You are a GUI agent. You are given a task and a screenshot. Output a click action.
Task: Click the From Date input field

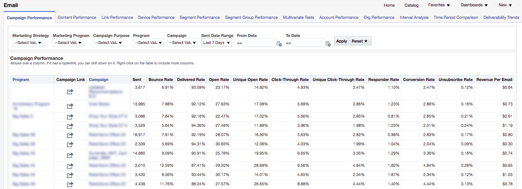(259, 43)
